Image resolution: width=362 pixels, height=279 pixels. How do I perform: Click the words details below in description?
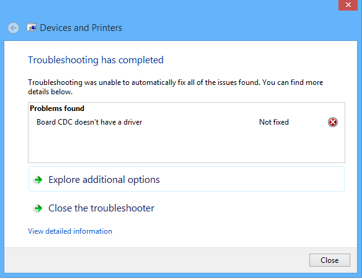(x=50, y=92)
